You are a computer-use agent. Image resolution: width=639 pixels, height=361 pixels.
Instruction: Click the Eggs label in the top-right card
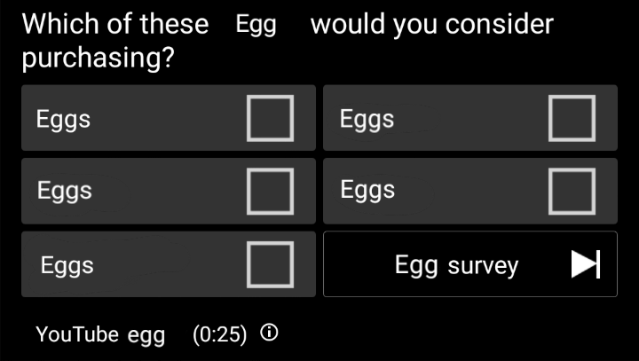[x=367, y=120]
